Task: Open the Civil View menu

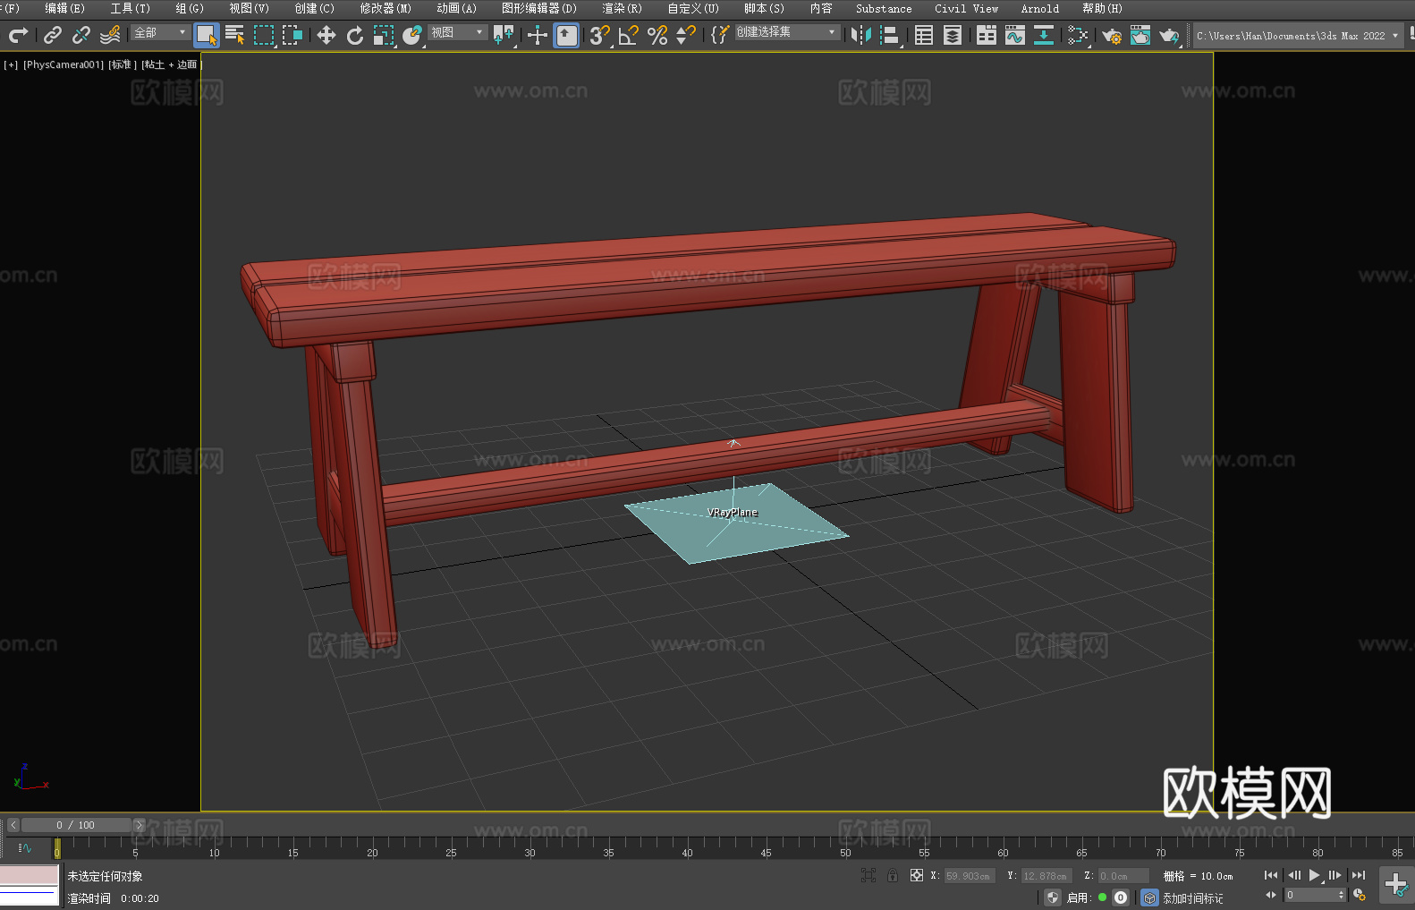Action: (967, 8)
